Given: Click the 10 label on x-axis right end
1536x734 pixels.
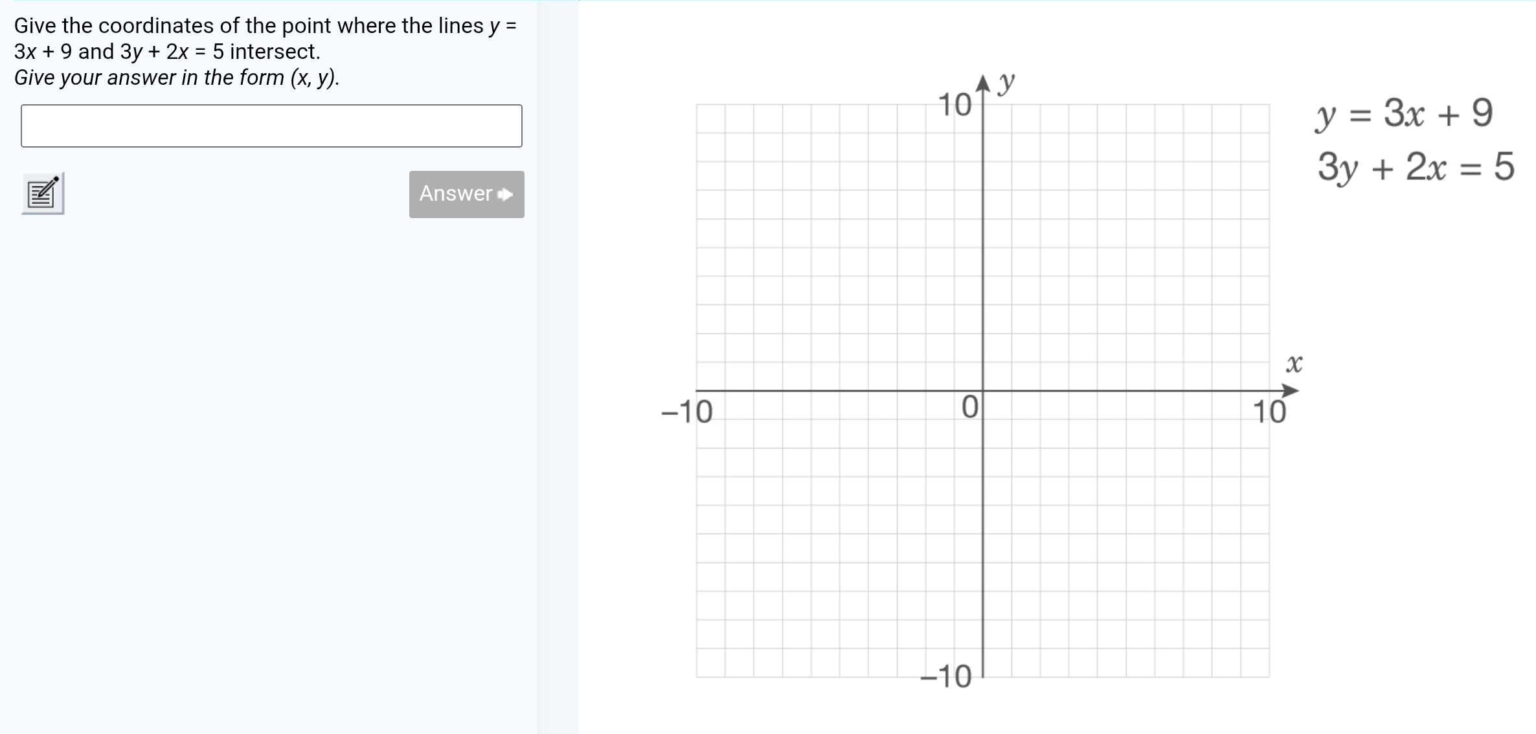Looking at the screenshot, I should pos(1269,412).
